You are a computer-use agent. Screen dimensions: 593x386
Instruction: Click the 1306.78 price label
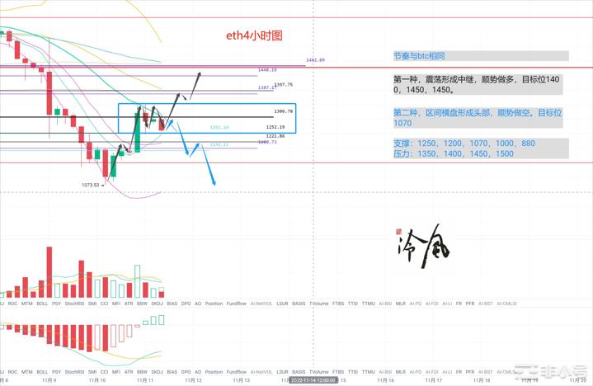click(x=284, y=111)
